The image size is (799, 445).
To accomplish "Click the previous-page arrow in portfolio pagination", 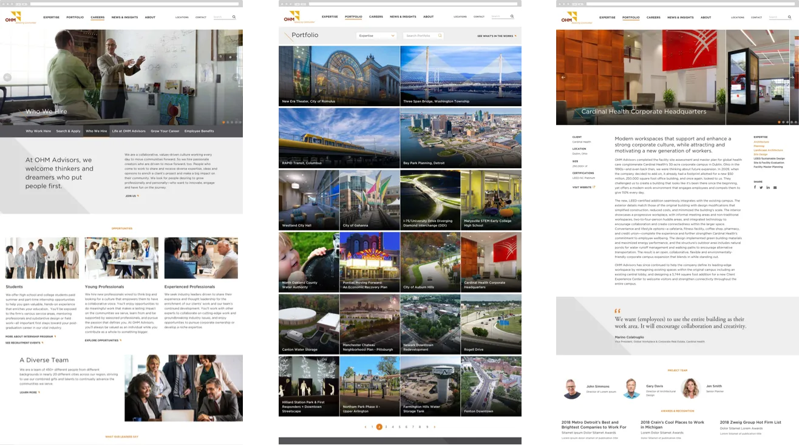I will pos(365,427).
